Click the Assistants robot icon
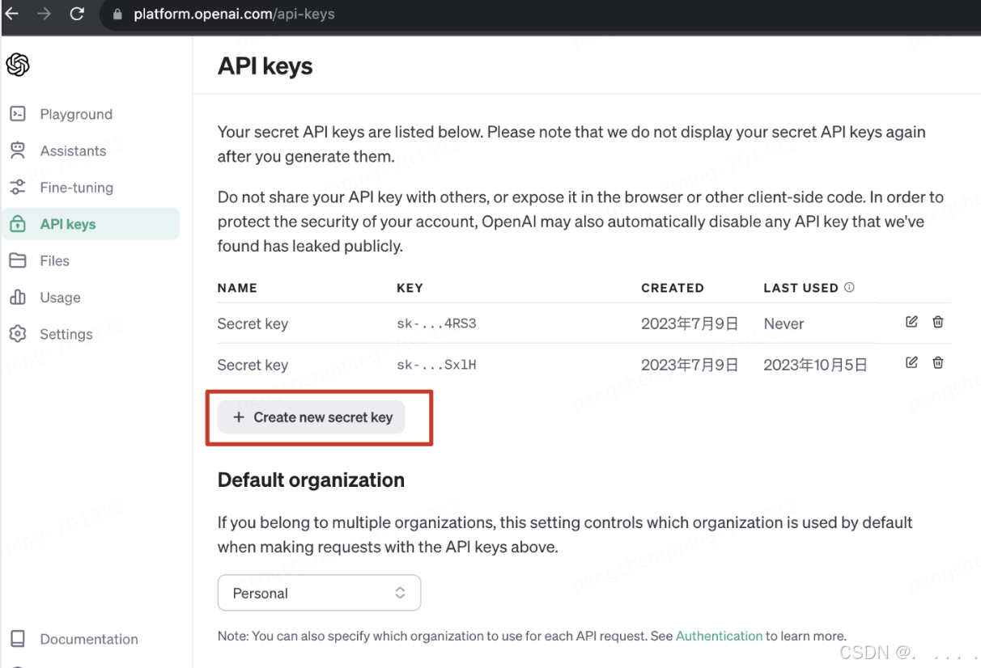 (x=18, y=150)
